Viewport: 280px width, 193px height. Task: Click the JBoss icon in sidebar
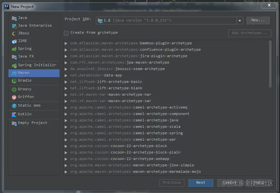pos(14,33)
